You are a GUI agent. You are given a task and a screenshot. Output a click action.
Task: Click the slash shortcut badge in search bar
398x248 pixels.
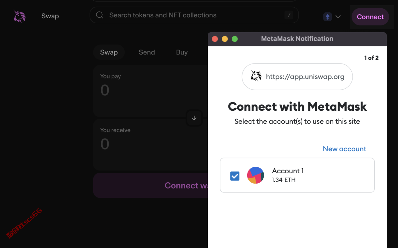(x=289, y=15)
